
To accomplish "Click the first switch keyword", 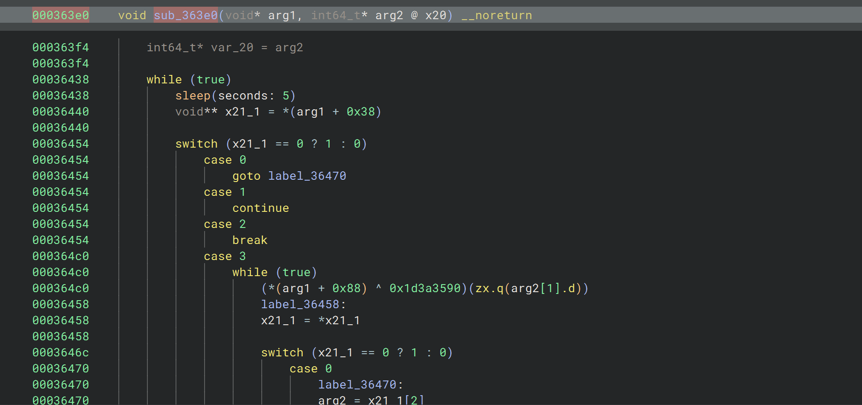I will click(196, 144).
